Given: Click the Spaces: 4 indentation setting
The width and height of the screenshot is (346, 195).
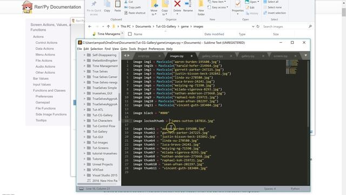Looking at the screenshot, I should coord(270,188).
